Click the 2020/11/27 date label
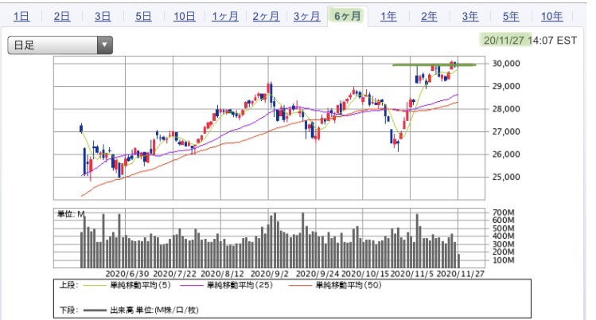 (x=460, y=274)
